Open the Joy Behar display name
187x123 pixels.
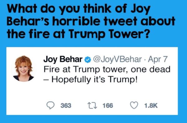(x=63, y=59)
